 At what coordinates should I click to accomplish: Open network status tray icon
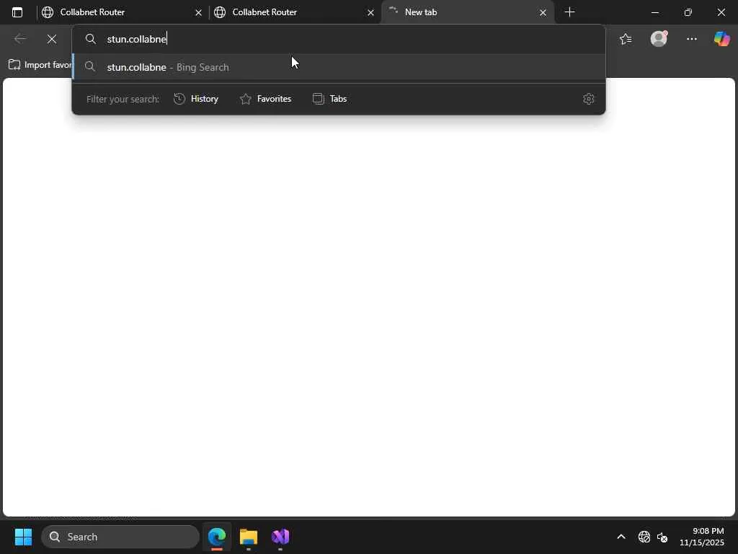(x=644, y=537)
